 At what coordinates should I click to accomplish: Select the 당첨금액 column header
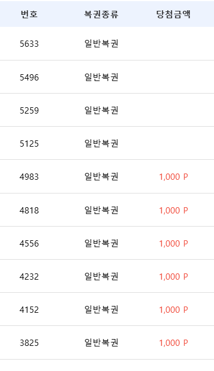click(173, 14)
